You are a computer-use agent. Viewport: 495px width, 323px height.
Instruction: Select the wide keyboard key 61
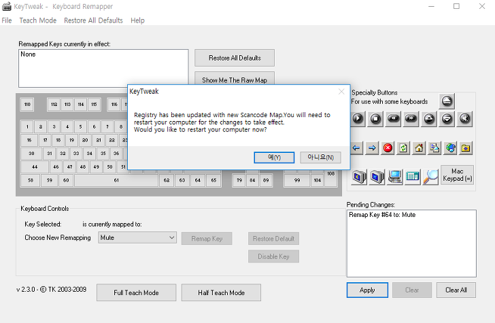click(116, 180)
